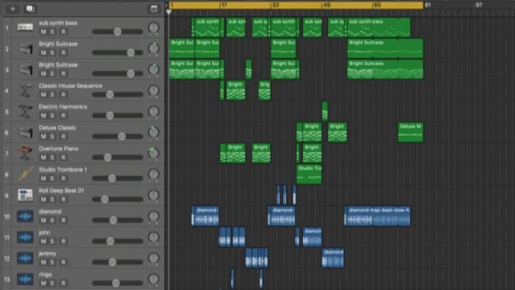Mute the Roll Deep Beat 01 track
515x290 pixels.
click(x=43, y=199)
